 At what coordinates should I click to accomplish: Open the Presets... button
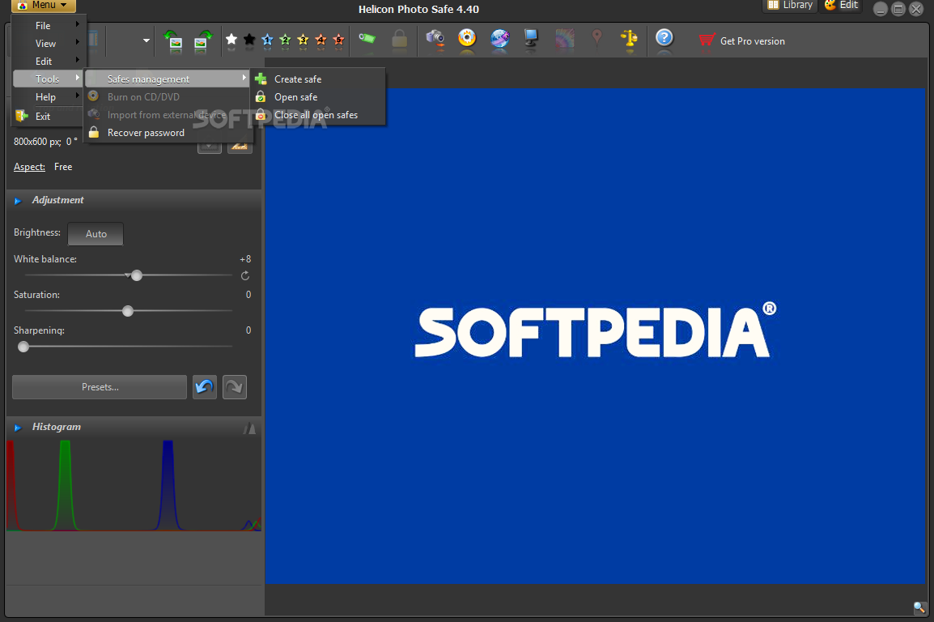(100, 387)
